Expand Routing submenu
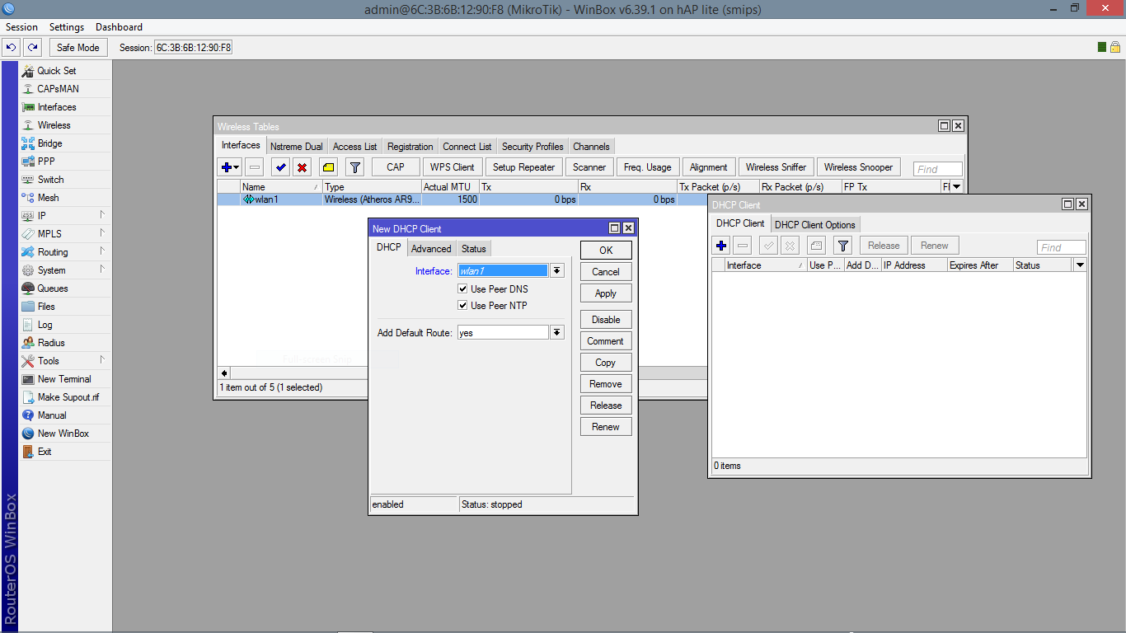 [102, 251]
